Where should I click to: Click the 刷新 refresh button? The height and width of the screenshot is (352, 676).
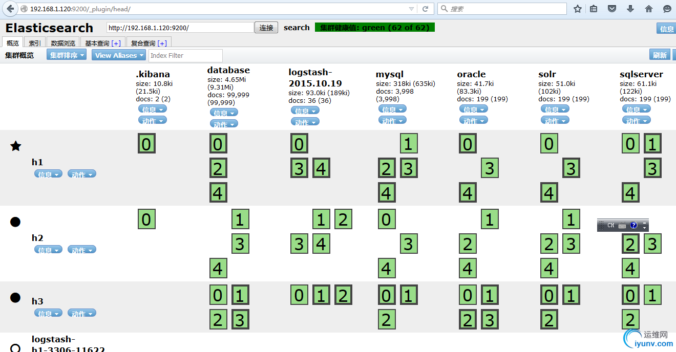tap(660, 55)
